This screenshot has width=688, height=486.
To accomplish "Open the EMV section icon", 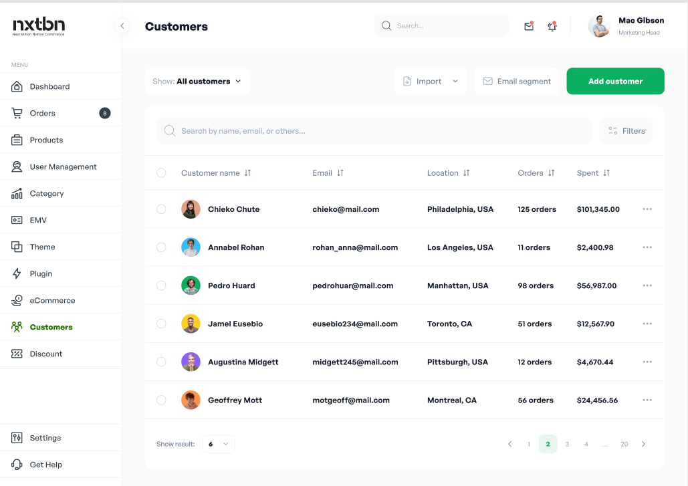I will point(17,220).
